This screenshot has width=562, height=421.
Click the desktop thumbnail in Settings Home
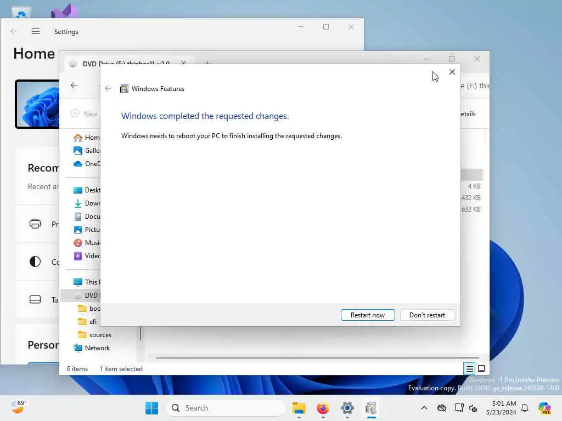coord(37,104)
